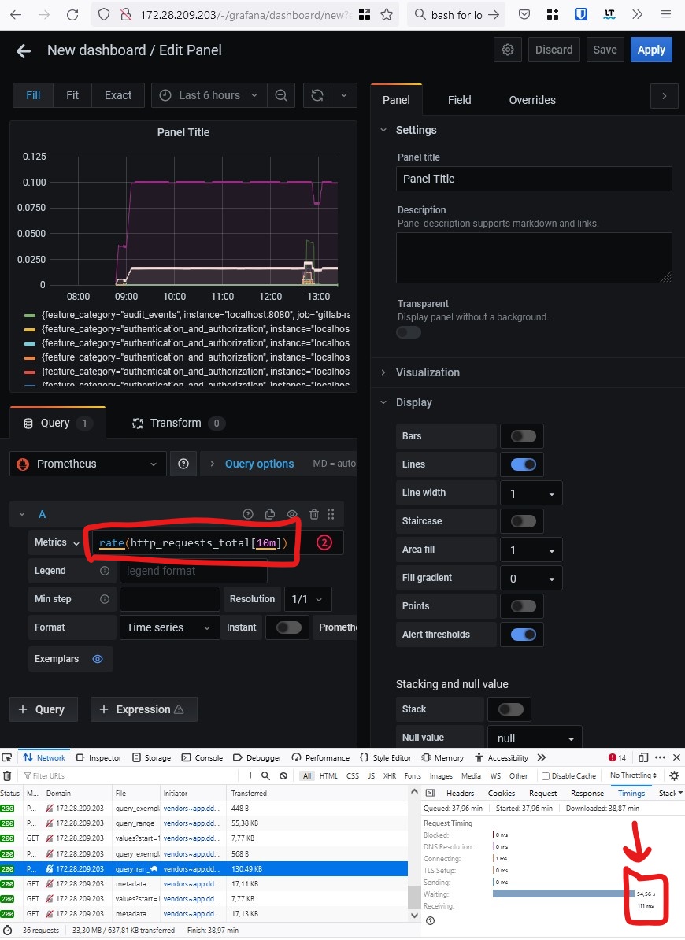This screenshot has width=685, height=940.
Task: Enable the Stack toggle
Action: tap(511, 709)
